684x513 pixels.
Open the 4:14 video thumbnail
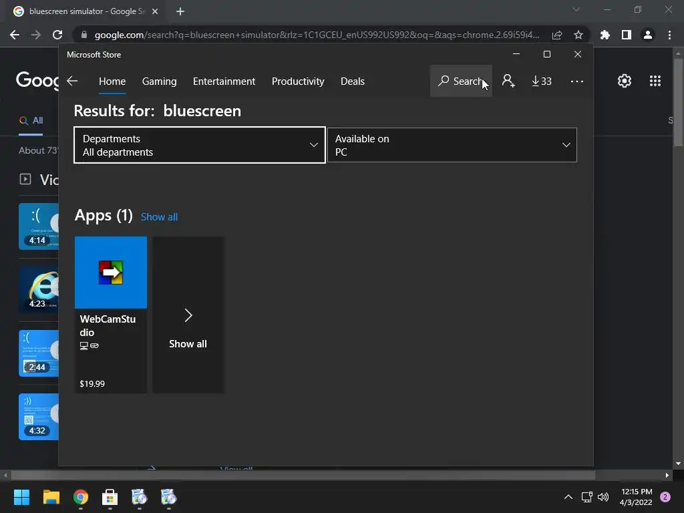[38, 226]
